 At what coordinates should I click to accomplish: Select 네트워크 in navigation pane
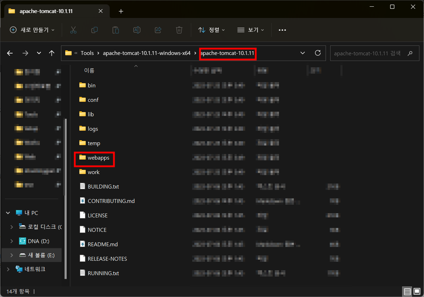tap(30, 269)
